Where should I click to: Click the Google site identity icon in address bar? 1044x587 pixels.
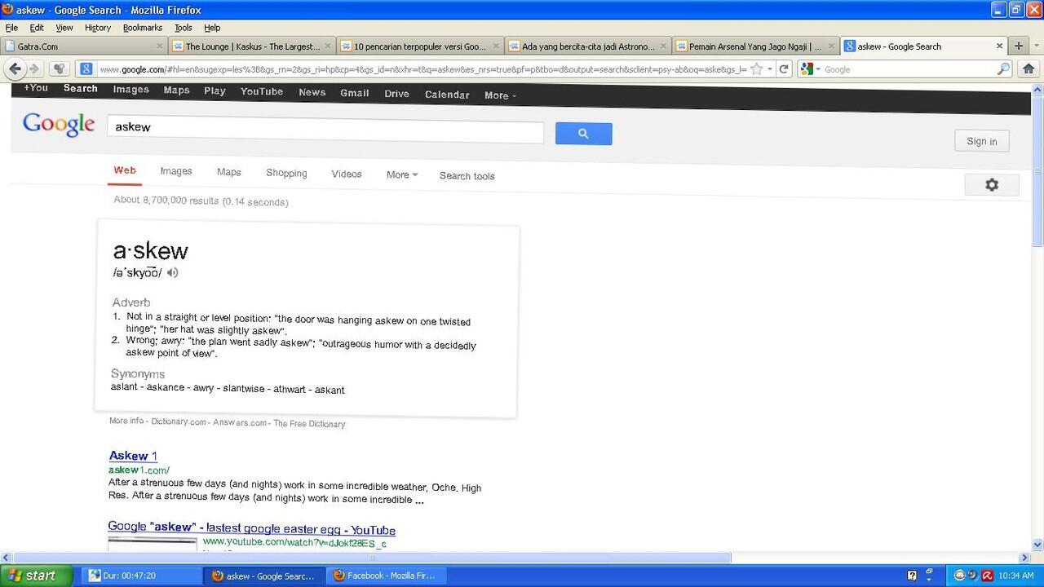click(x=86, y=69)
